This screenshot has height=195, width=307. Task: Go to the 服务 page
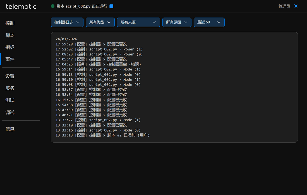(10, 88)
